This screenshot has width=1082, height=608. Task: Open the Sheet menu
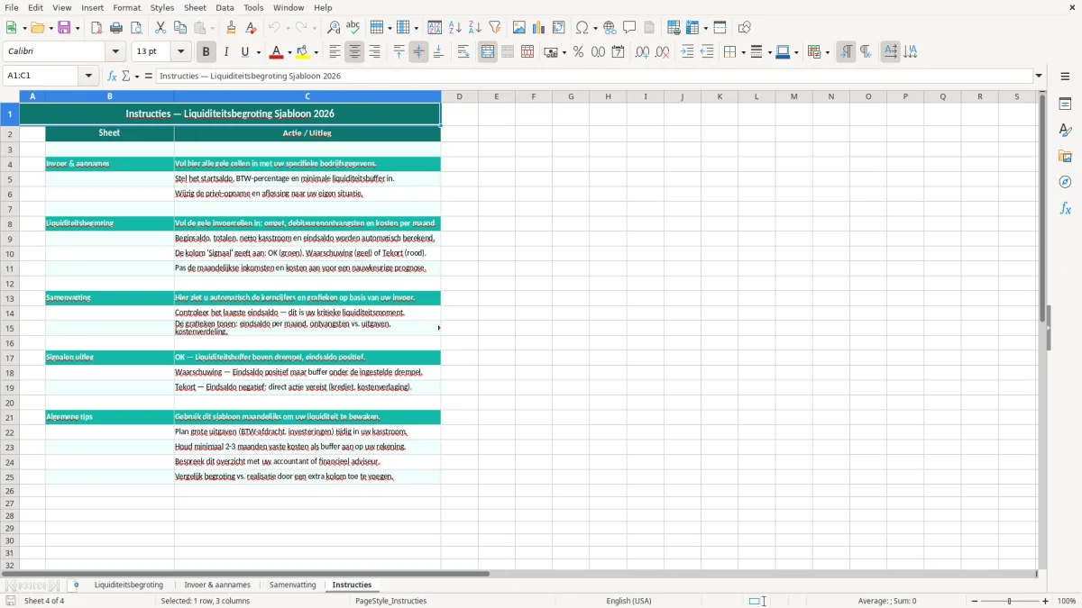tap(195, 7)
